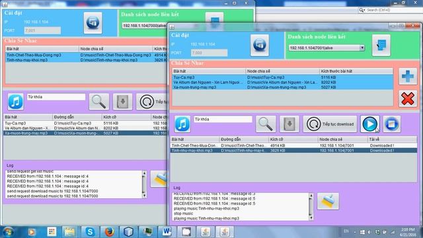Click the Tải về column header

393,139
